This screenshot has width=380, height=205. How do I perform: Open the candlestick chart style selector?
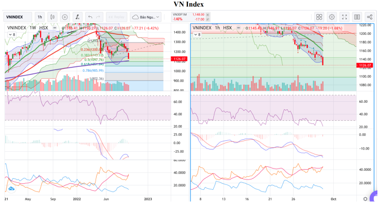pos(52,17)
